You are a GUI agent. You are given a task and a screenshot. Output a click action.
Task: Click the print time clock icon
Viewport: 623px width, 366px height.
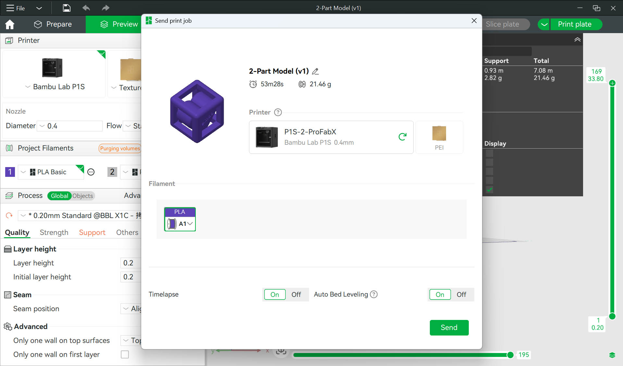tap(253, 84)
